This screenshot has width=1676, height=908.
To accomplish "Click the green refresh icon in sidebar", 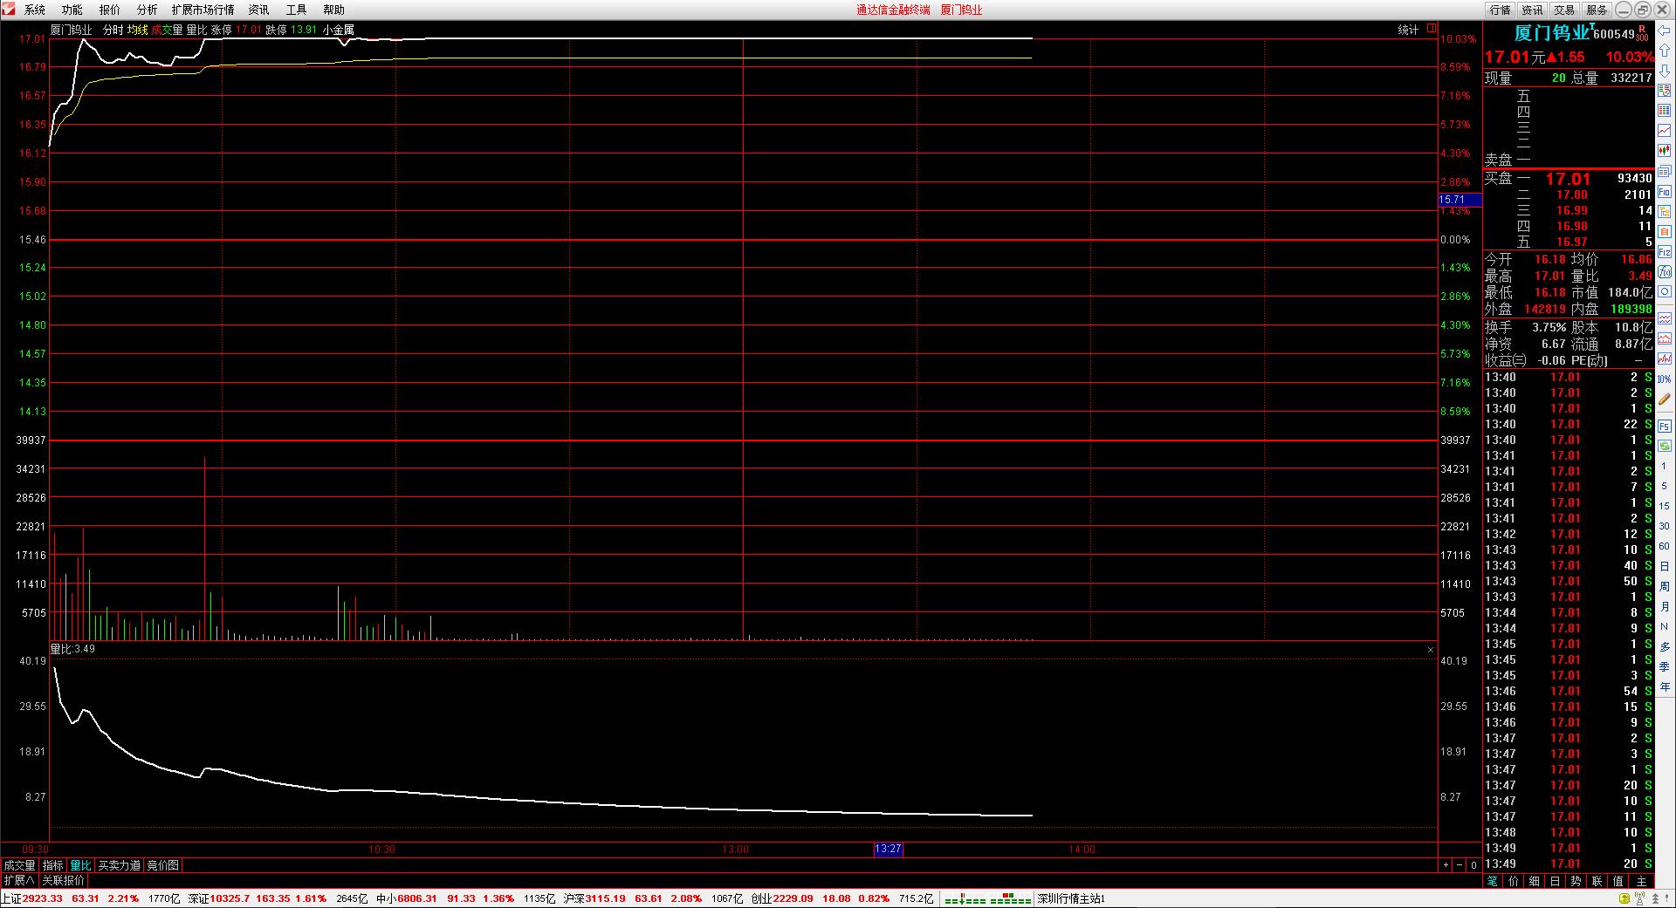I will click(1665, 446).
